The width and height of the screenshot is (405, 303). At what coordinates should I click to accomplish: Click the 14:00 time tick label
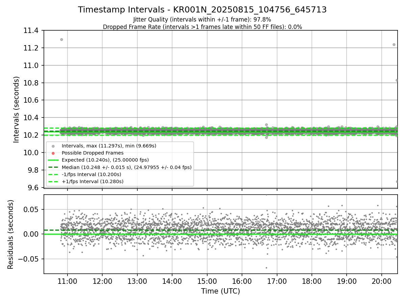172,281
